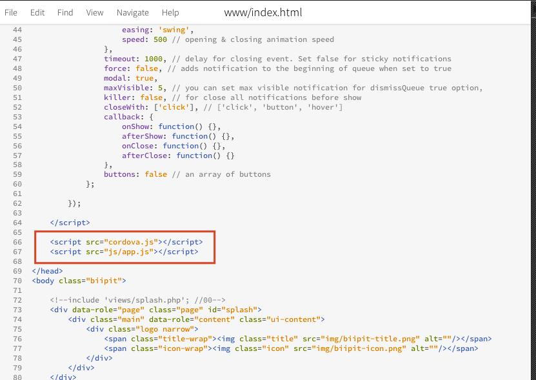Open the Edit menu
Screen dimensions: 536x380
click(37, 12)
